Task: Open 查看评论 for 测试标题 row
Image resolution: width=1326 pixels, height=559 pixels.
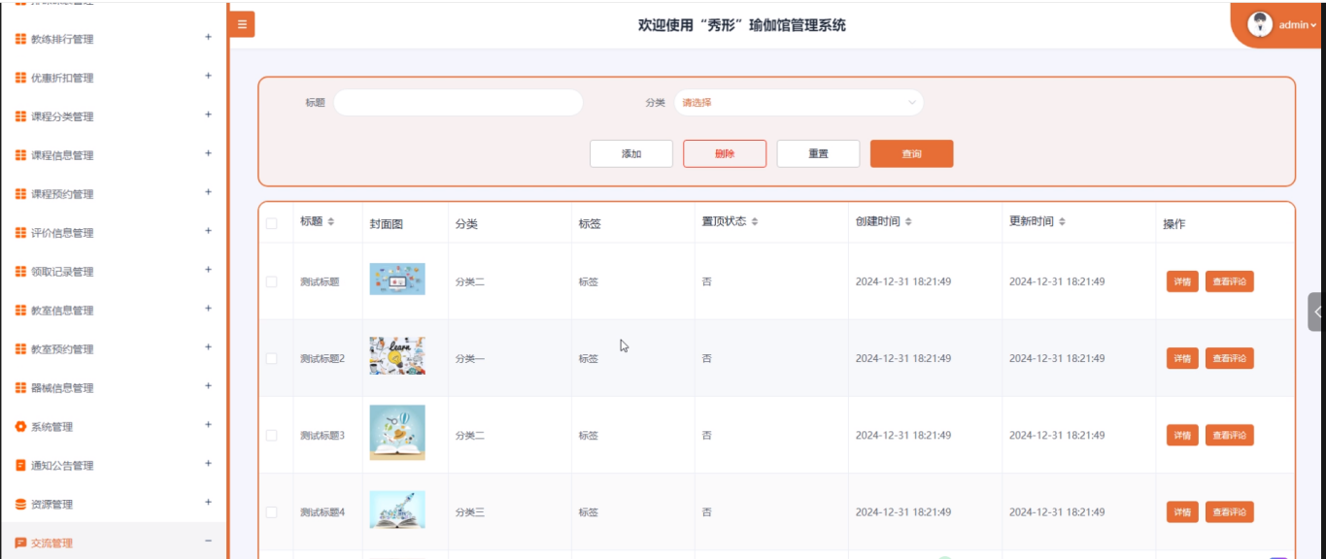Action: coord(1230,281)
